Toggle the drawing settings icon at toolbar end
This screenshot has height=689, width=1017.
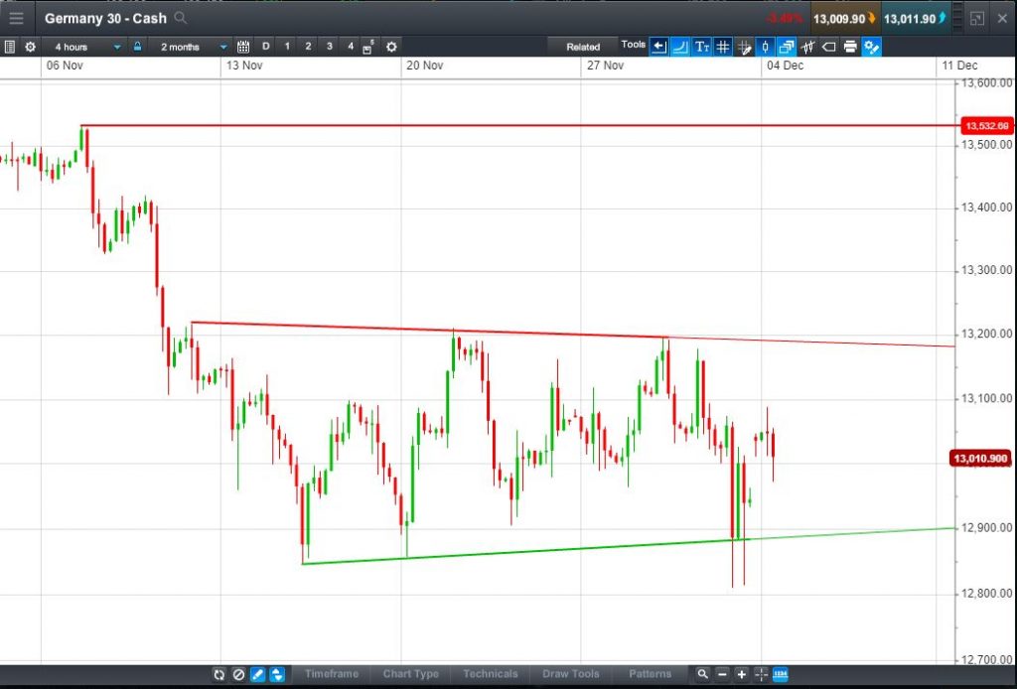click(x=872, y=47)
